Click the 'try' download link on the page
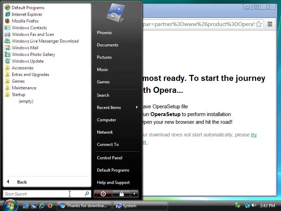The width and height of the screenshot is (281, 211). tap(254, 135)
